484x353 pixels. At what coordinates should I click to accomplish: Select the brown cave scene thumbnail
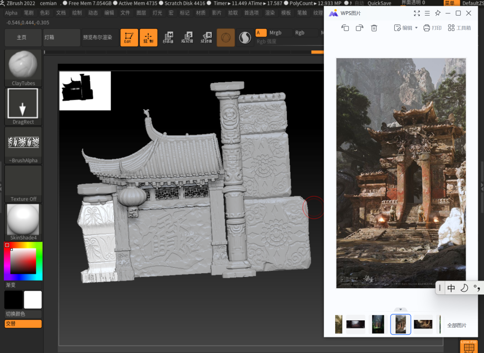click(423, 324)
